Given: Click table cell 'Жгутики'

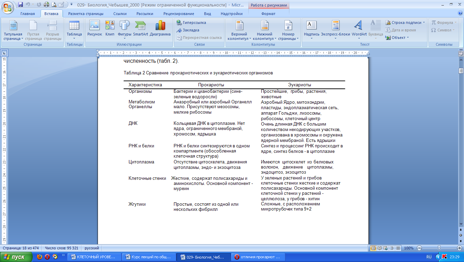Looking at the screenshot, I should pyautogui.click(x=137, y=204).
